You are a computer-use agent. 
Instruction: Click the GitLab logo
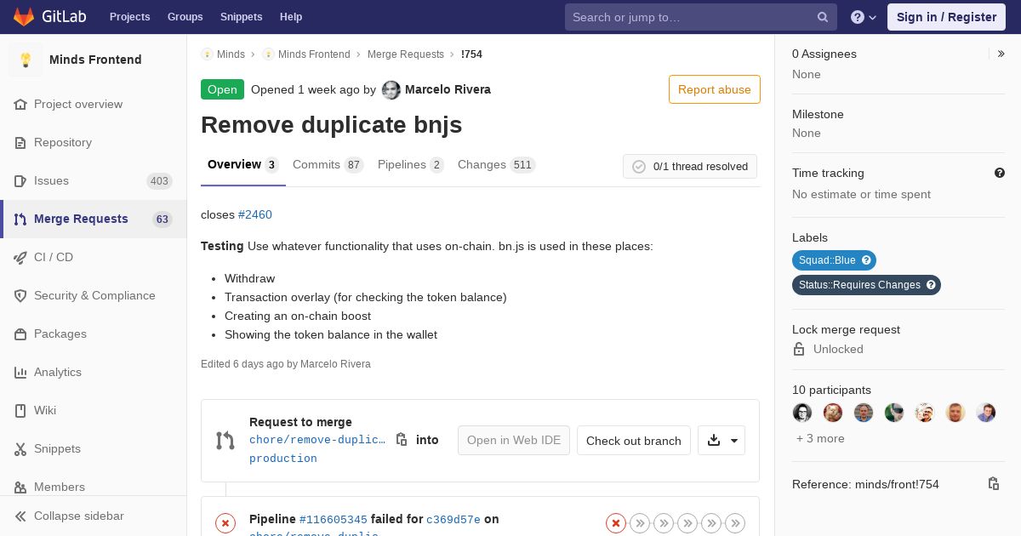point(49,16)
